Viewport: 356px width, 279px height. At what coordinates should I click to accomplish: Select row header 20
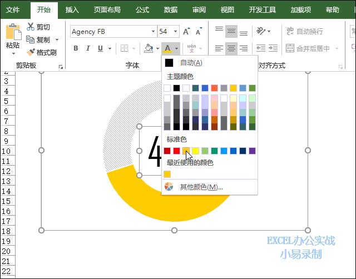coord(7,251)
